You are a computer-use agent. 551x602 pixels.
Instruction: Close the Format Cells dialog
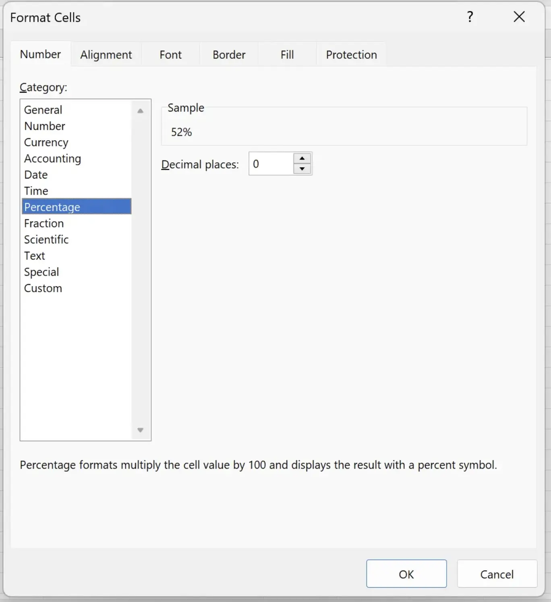click(x=519, y=17)
